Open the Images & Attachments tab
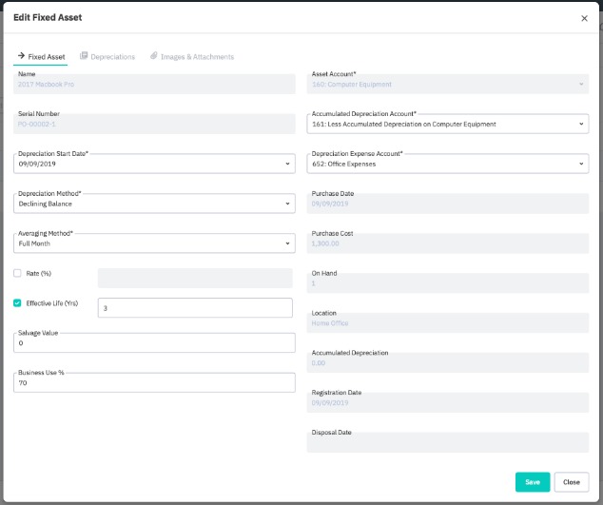Screen dimensions: 603x505 point(197,57)
